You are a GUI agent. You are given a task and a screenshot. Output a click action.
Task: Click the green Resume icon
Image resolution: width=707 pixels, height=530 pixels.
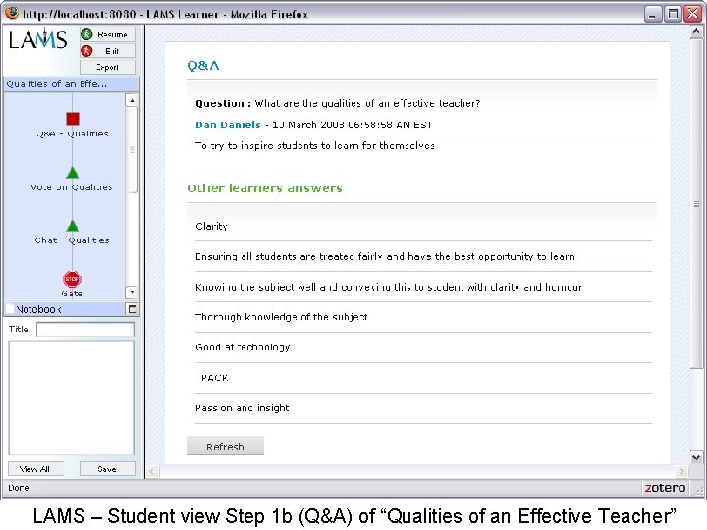86,34
